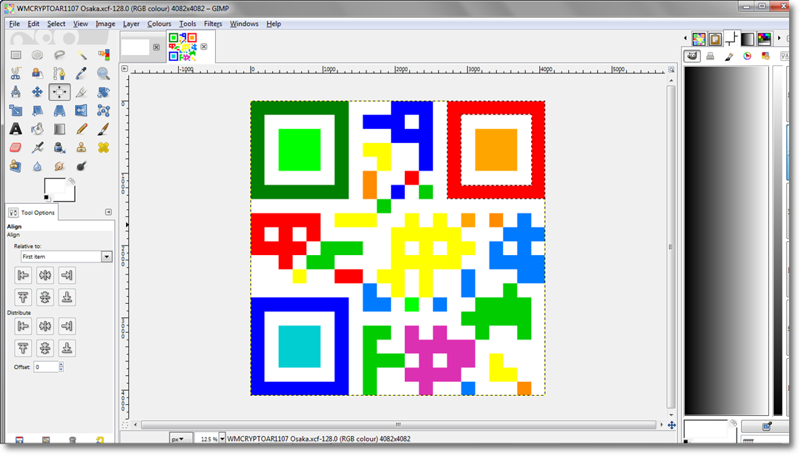Open the image navigation cross button
Screen dimensions: 801x456
tap(672, 425)
